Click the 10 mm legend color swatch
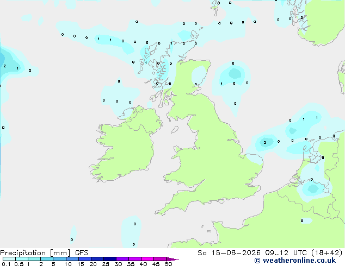345x266 pixels. click(72, 259)
